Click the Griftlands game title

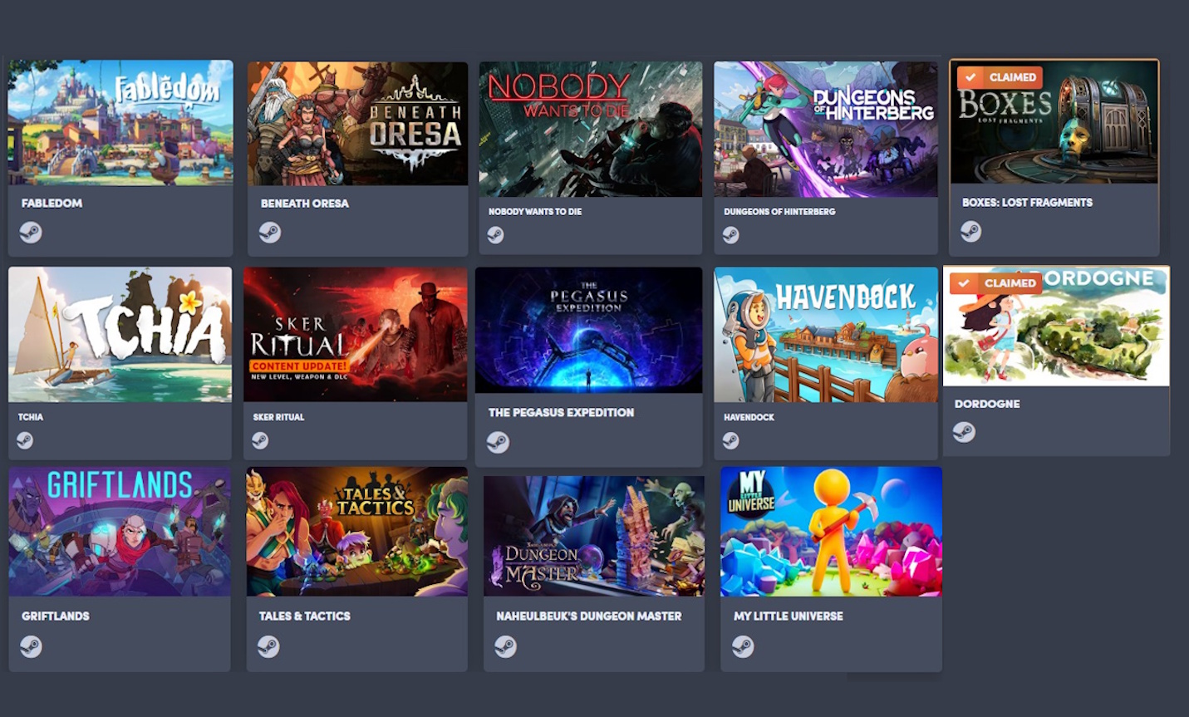point(55,616)
